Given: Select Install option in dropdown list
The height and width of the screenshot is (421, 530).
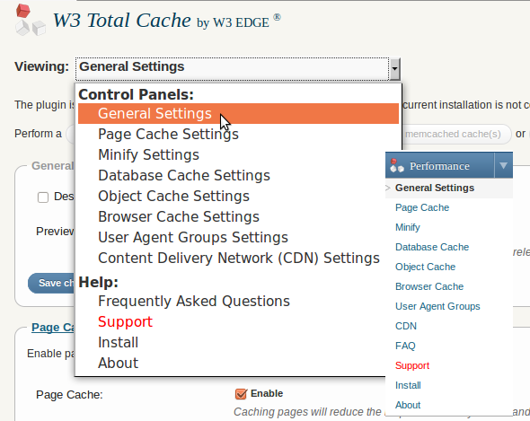Looking at the screenshot, I should point(118,342).
